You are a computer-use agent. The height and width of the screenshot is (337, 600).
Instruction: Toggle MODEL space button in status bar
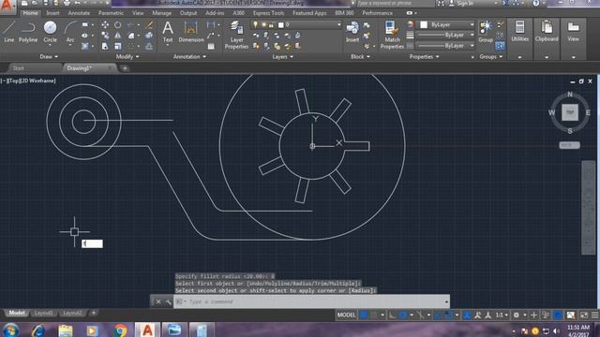tap(346, 315)
